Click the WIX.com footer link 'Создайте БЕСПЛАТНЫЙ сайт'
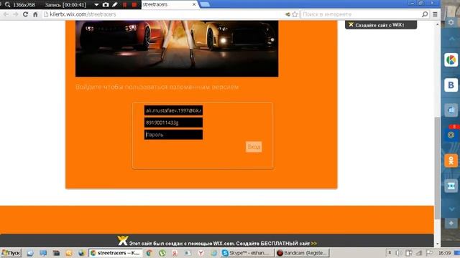 [x=276, y=244]
